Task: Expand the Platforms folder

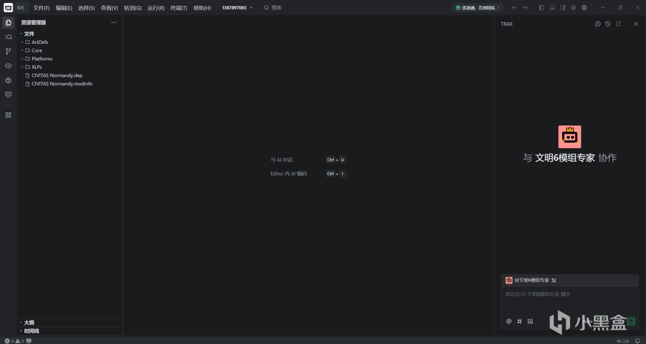Action: tap(69, 58)
